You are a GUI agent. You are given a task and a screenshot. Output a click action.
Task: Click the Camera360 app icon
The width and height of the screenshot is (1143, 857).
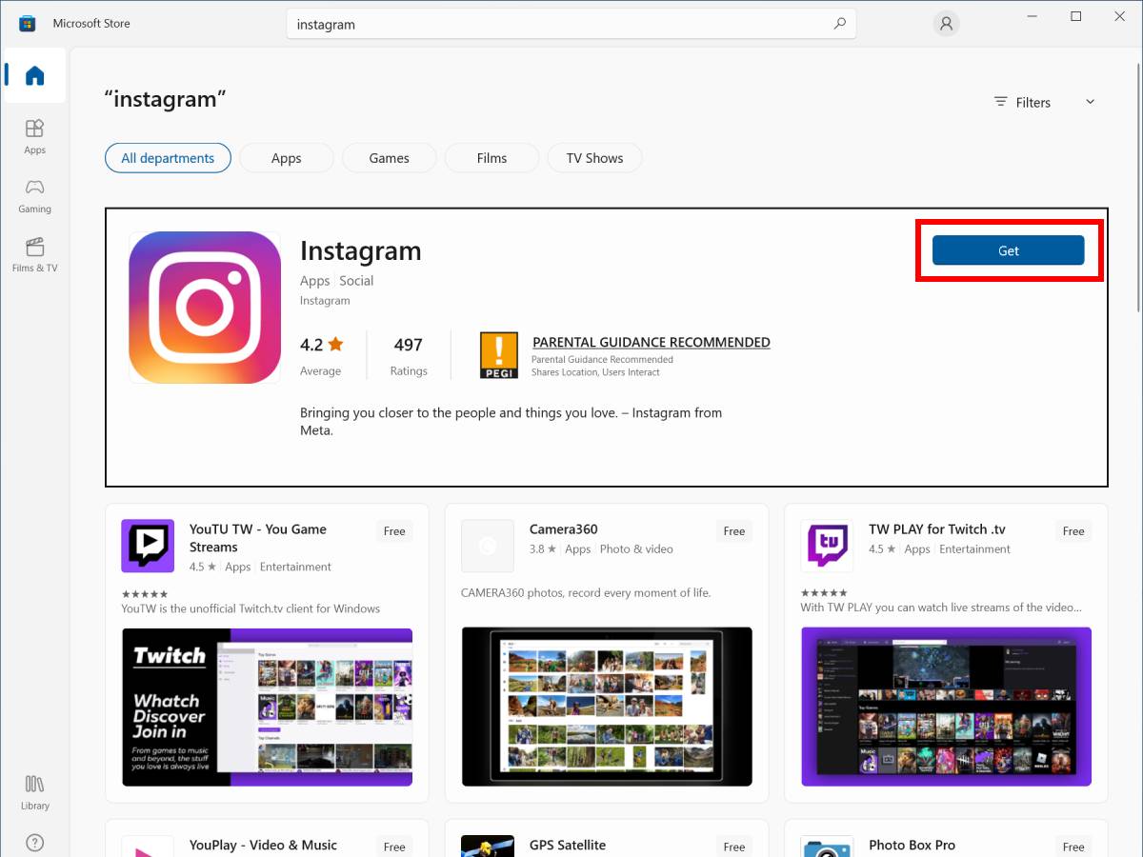click(x=488, y=546)
